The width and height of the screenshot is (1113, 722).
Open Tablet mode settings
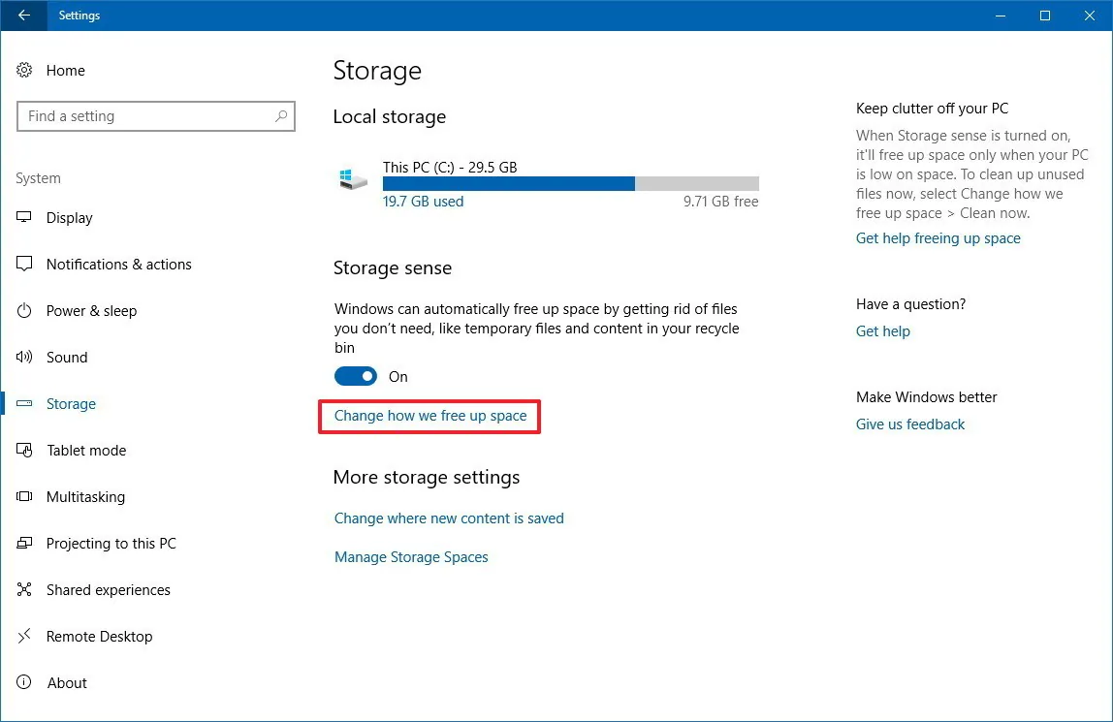pyautogui.click(x=86, y=451)
